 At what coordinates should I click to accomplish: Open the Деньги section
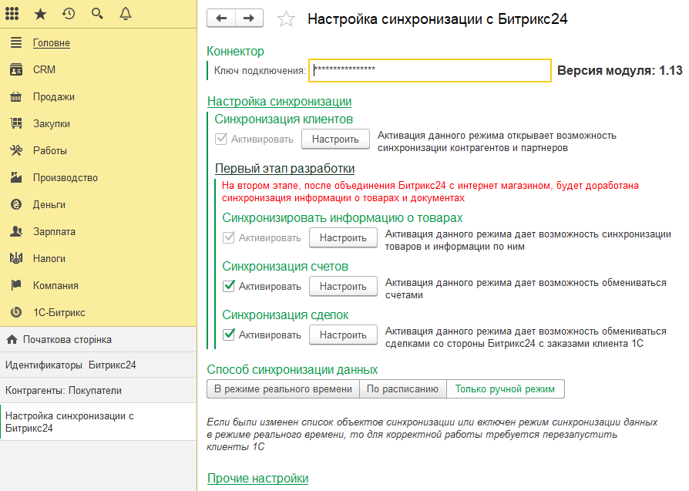pyautogui.click(x=49, y=204)
